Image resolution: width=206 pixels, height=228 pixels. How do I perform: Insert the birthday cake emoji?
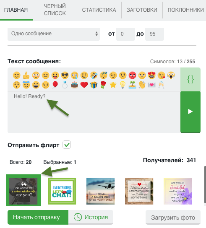pyautogui.click(x=74, y=85)
